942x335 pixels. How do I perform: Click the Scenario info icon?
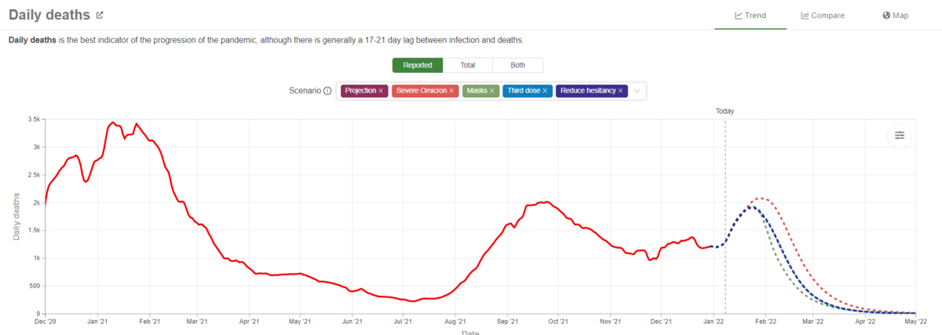coord(327,91)
